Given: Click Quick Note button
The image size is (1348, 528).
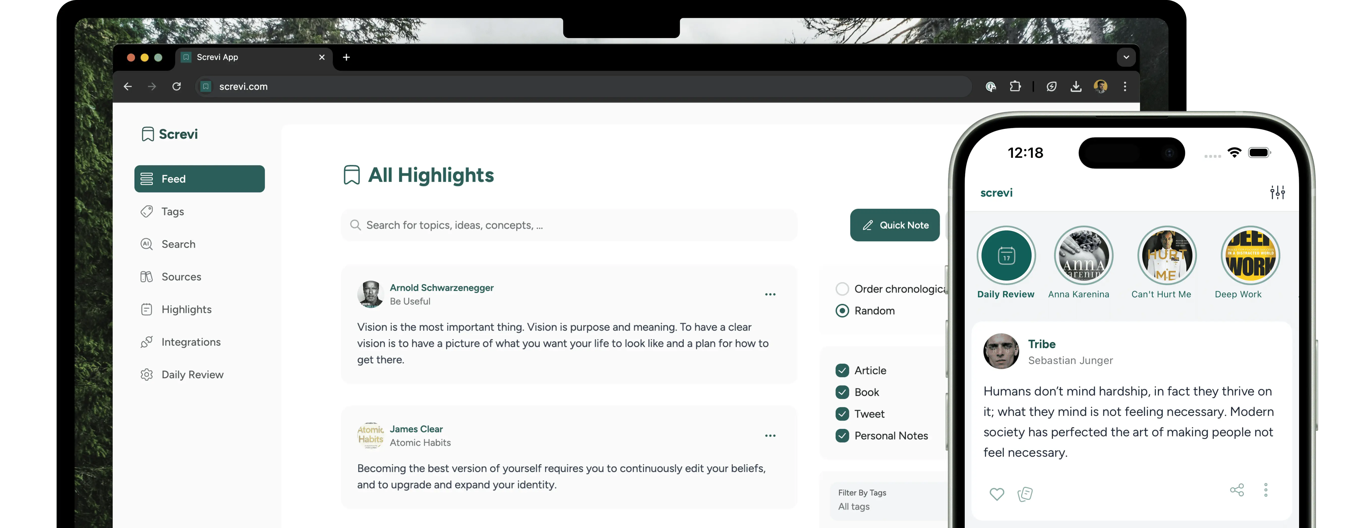Looking at the screenshot, I should tap(895, 224).
